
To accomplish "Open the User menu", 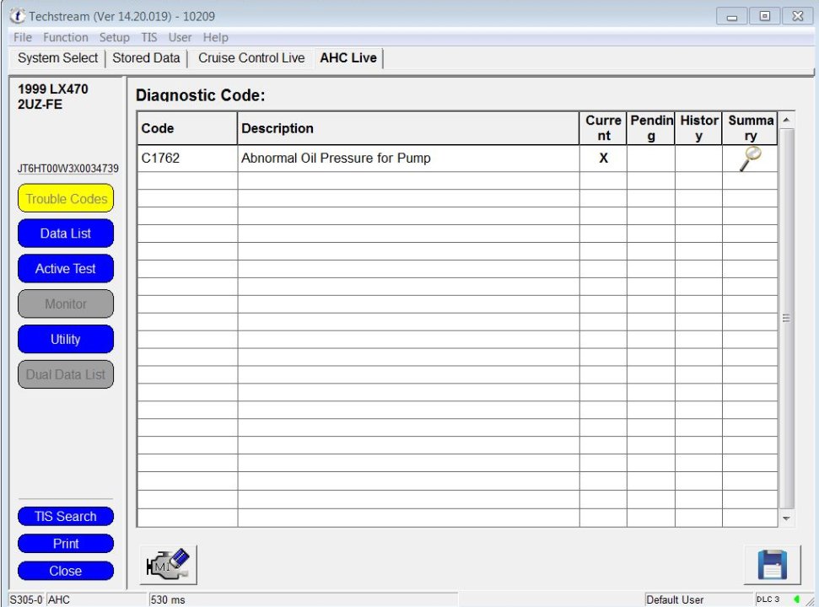I will click(180, 38).
